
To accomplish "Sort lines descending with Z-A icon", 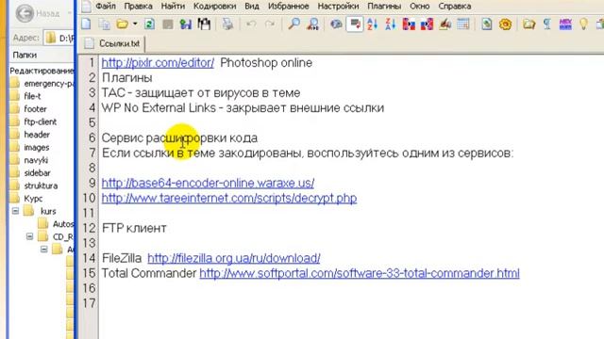I will point(390,24).
